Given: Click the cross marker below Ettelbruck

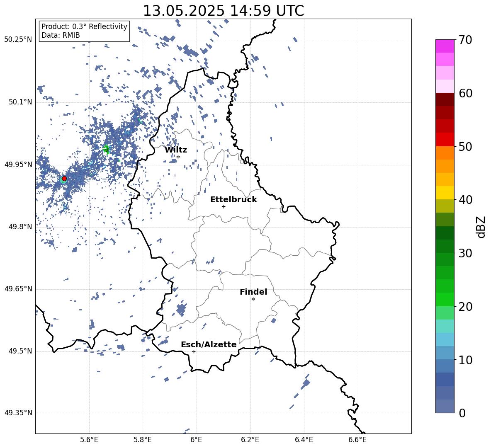Looking at the screenshot, I should coord(224,206).
